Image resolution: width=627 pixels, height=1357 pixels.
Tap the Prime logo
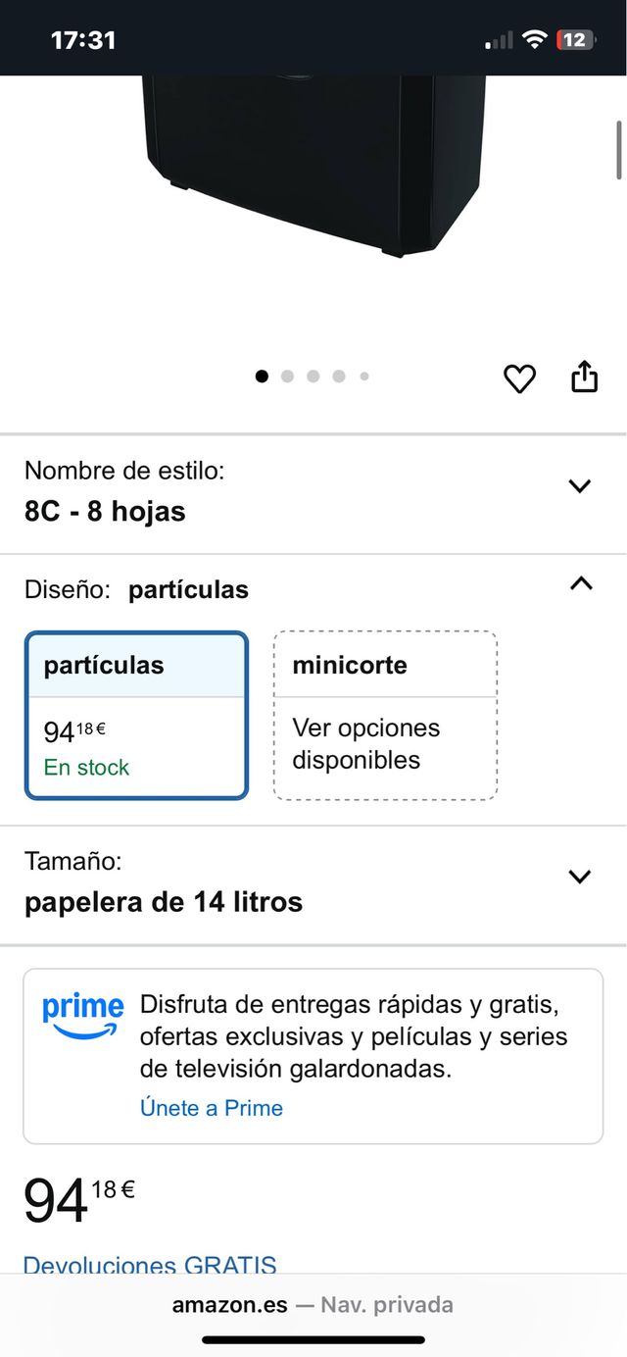pyautogui.click(x=82, y=1017)
